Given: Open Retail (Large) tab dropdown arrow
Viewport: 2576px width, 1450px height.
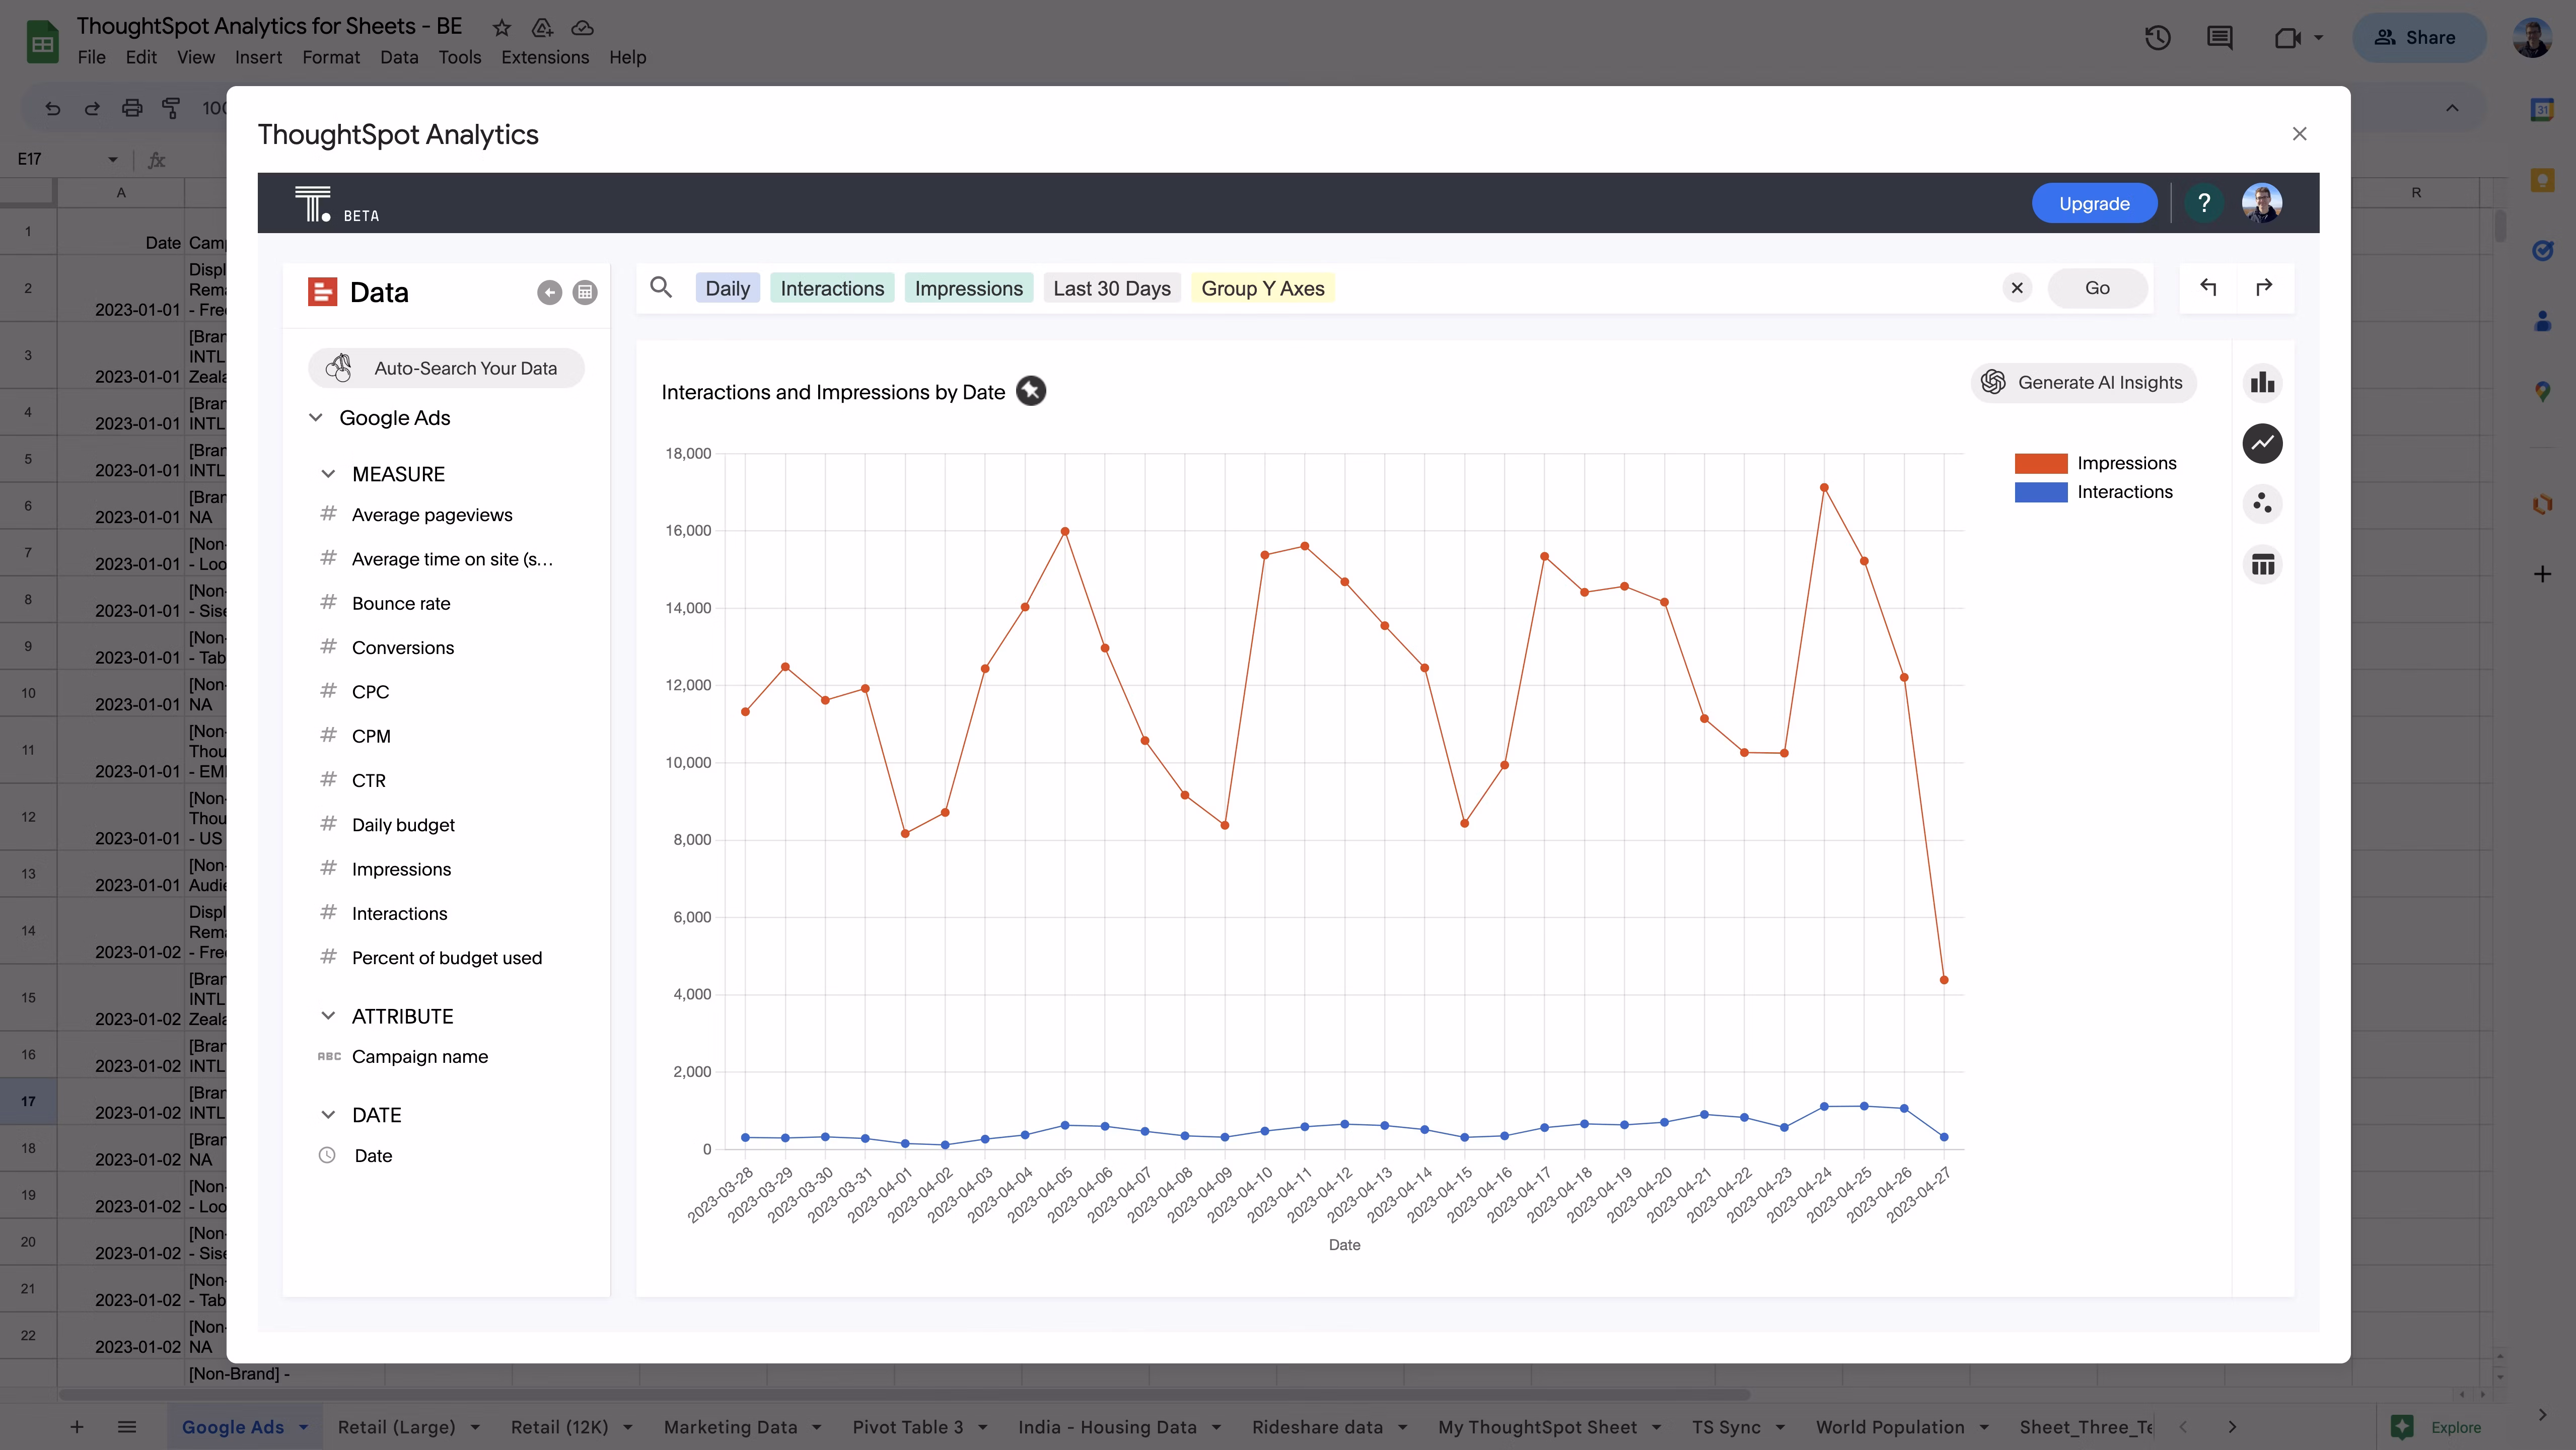Looking at the screenshot, I should (475, 1427).
